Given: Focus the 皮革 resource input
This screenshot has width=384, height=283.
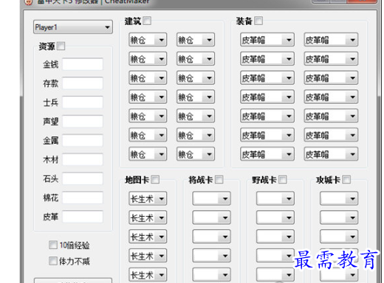Looking at the screenshot, I should pyautogui.click(x=83, y=217).
